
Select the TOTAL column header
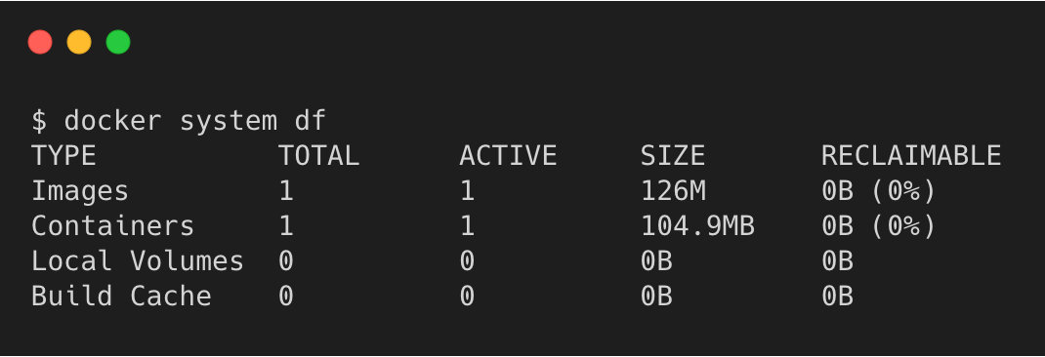318,156
